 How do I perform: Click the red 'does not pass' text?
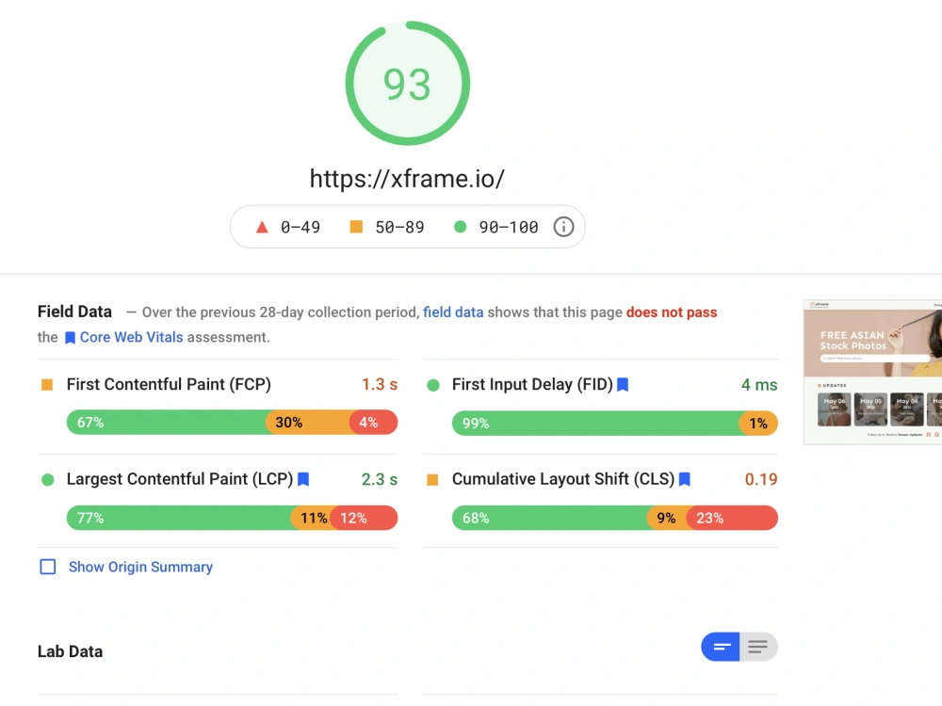click(x=672, y=313)
